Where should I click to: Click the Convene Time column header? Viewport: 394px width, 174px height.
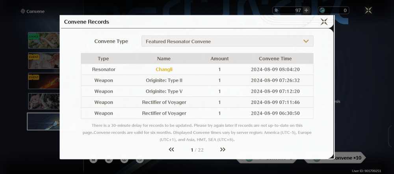coord(275,59)
